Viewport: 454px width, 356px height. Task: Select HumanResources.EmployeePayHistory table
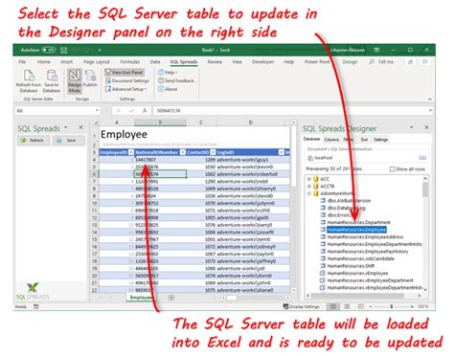pyautogui.click(x=368, y=252)
